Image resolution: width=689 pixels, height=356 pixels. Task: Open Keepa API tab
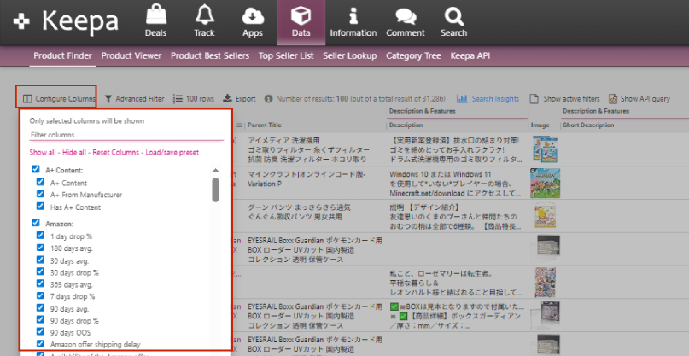click(470, 55)
